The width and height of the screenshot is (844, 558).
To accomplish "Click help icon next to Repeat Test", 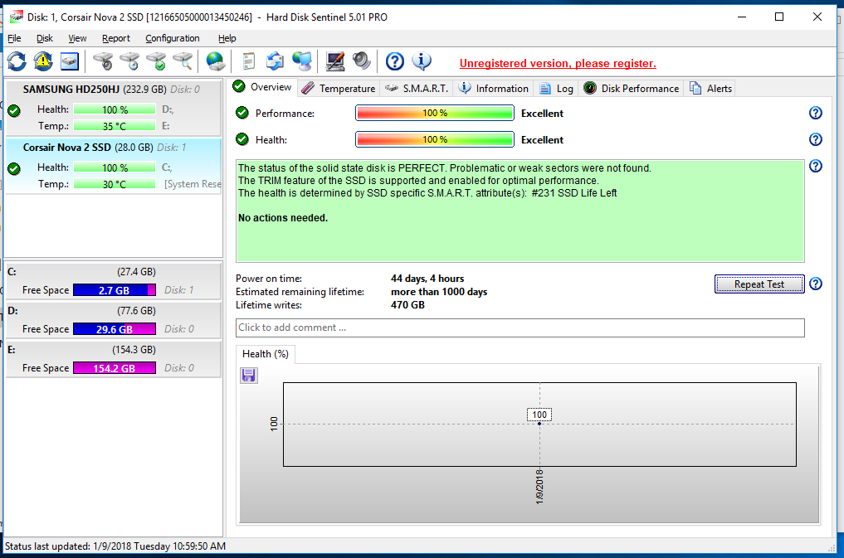I will pos(816,284).
